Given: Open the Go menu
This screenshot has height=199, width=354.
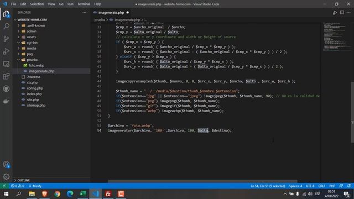Looking at the screenshot, I should tap(61, 4).
